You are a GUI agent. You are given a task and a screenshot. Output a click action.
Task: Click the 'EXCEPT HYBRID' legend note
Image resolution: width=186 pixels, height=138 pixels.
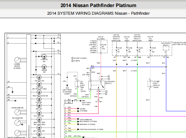pos(79,58)
